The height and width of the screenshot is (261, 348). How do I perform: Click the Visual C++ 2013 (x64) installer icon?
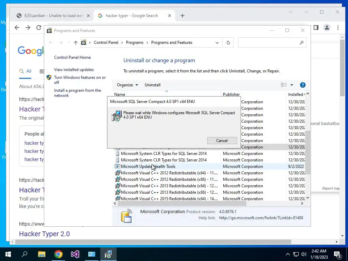pos(117,186)
